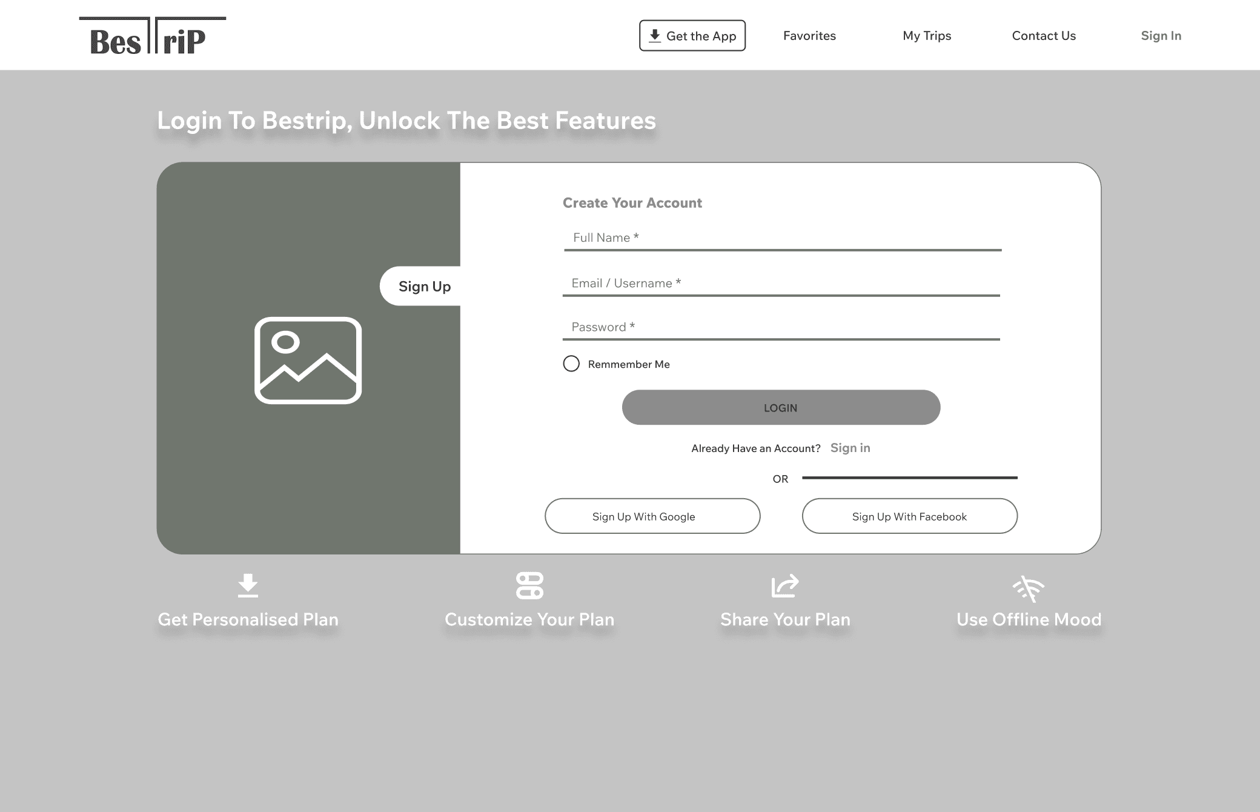Click the BestTrip logo in the header
The width and height of the screenshot is (1260, 812).
pyautogui.click(x=152, y=35)
